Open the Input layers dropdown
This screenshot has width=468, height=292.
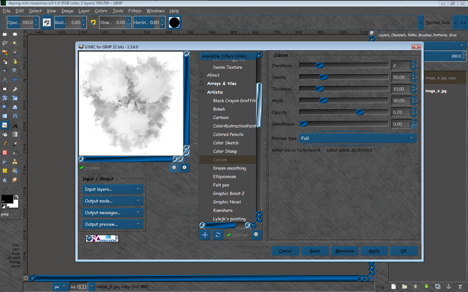coord(112,189)
